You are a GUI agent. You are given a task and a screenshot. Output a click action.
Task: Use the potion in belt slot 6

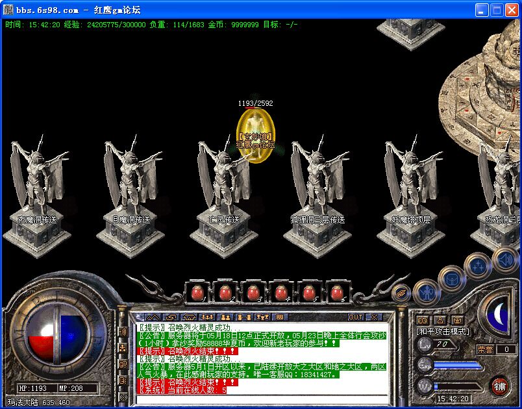click(337, 293)
